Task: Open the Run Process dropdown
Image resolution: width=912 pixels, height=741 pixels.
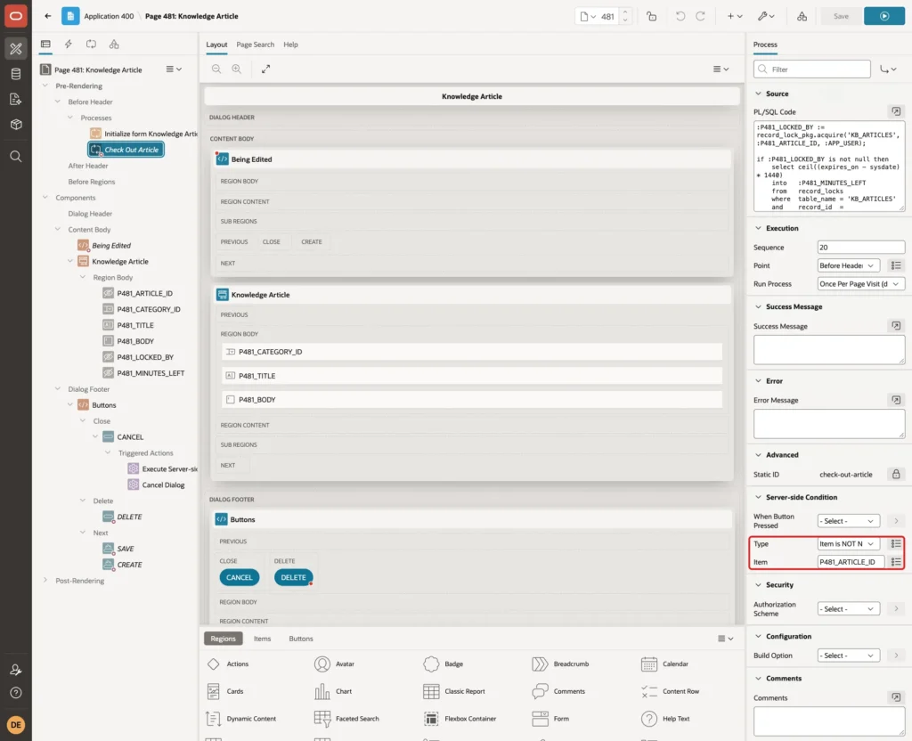Action: click(861, 284)
